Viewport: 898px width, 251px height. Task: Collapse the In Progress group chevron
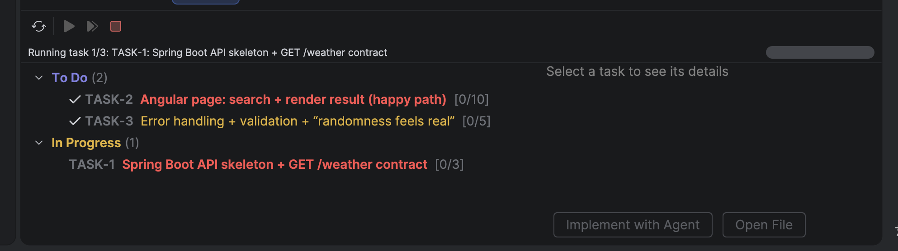[39, 143]
